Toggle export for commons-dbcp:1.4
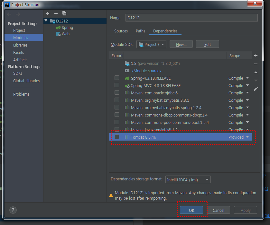The image size is (270, 225). coord(117,115)
